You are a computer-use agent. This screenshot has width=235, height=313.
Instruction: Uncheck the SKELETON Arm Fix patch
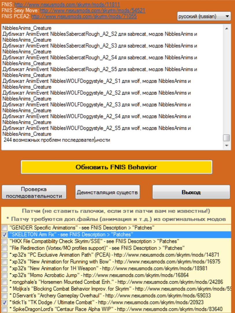pyautogui.click(x=5, y=234)
